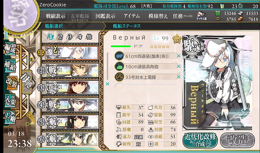Open the 任務 quests menu
This screenshot has height=153, width=260.
[x=183, y=16]
